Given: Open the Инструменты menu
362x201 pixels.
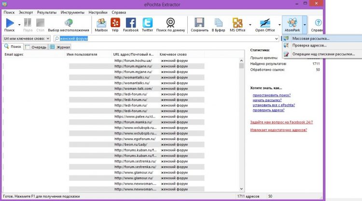Looking at the screenshot, I should 72,12.
